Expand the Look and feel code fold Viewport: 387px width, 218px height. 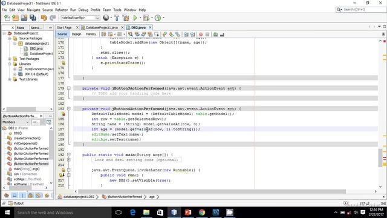(69, 160)
